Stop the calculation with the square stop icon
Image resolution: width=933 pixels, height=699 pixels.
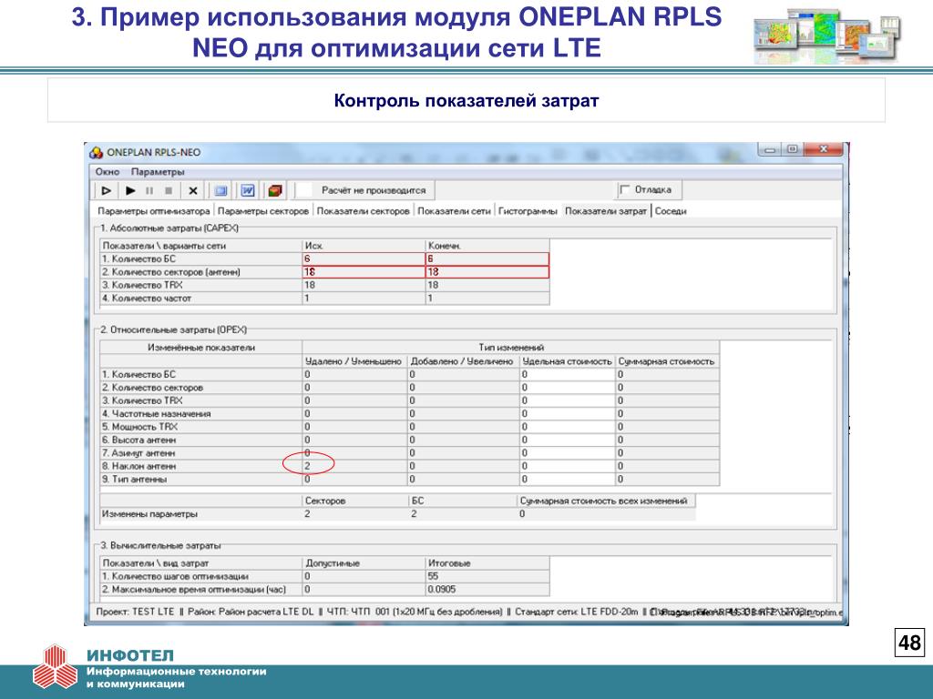(169, 191)
